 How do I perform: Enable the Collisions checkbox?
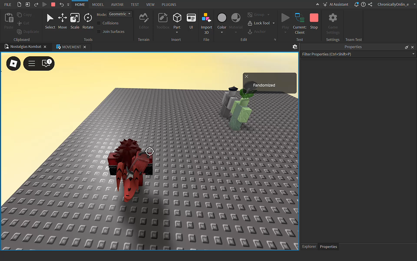99,23
